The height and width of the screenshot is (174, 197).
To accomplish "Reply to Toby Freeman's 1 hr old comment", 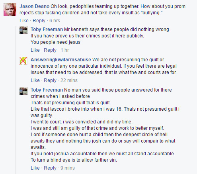I will pyautogui.click(x=50, y=50).
